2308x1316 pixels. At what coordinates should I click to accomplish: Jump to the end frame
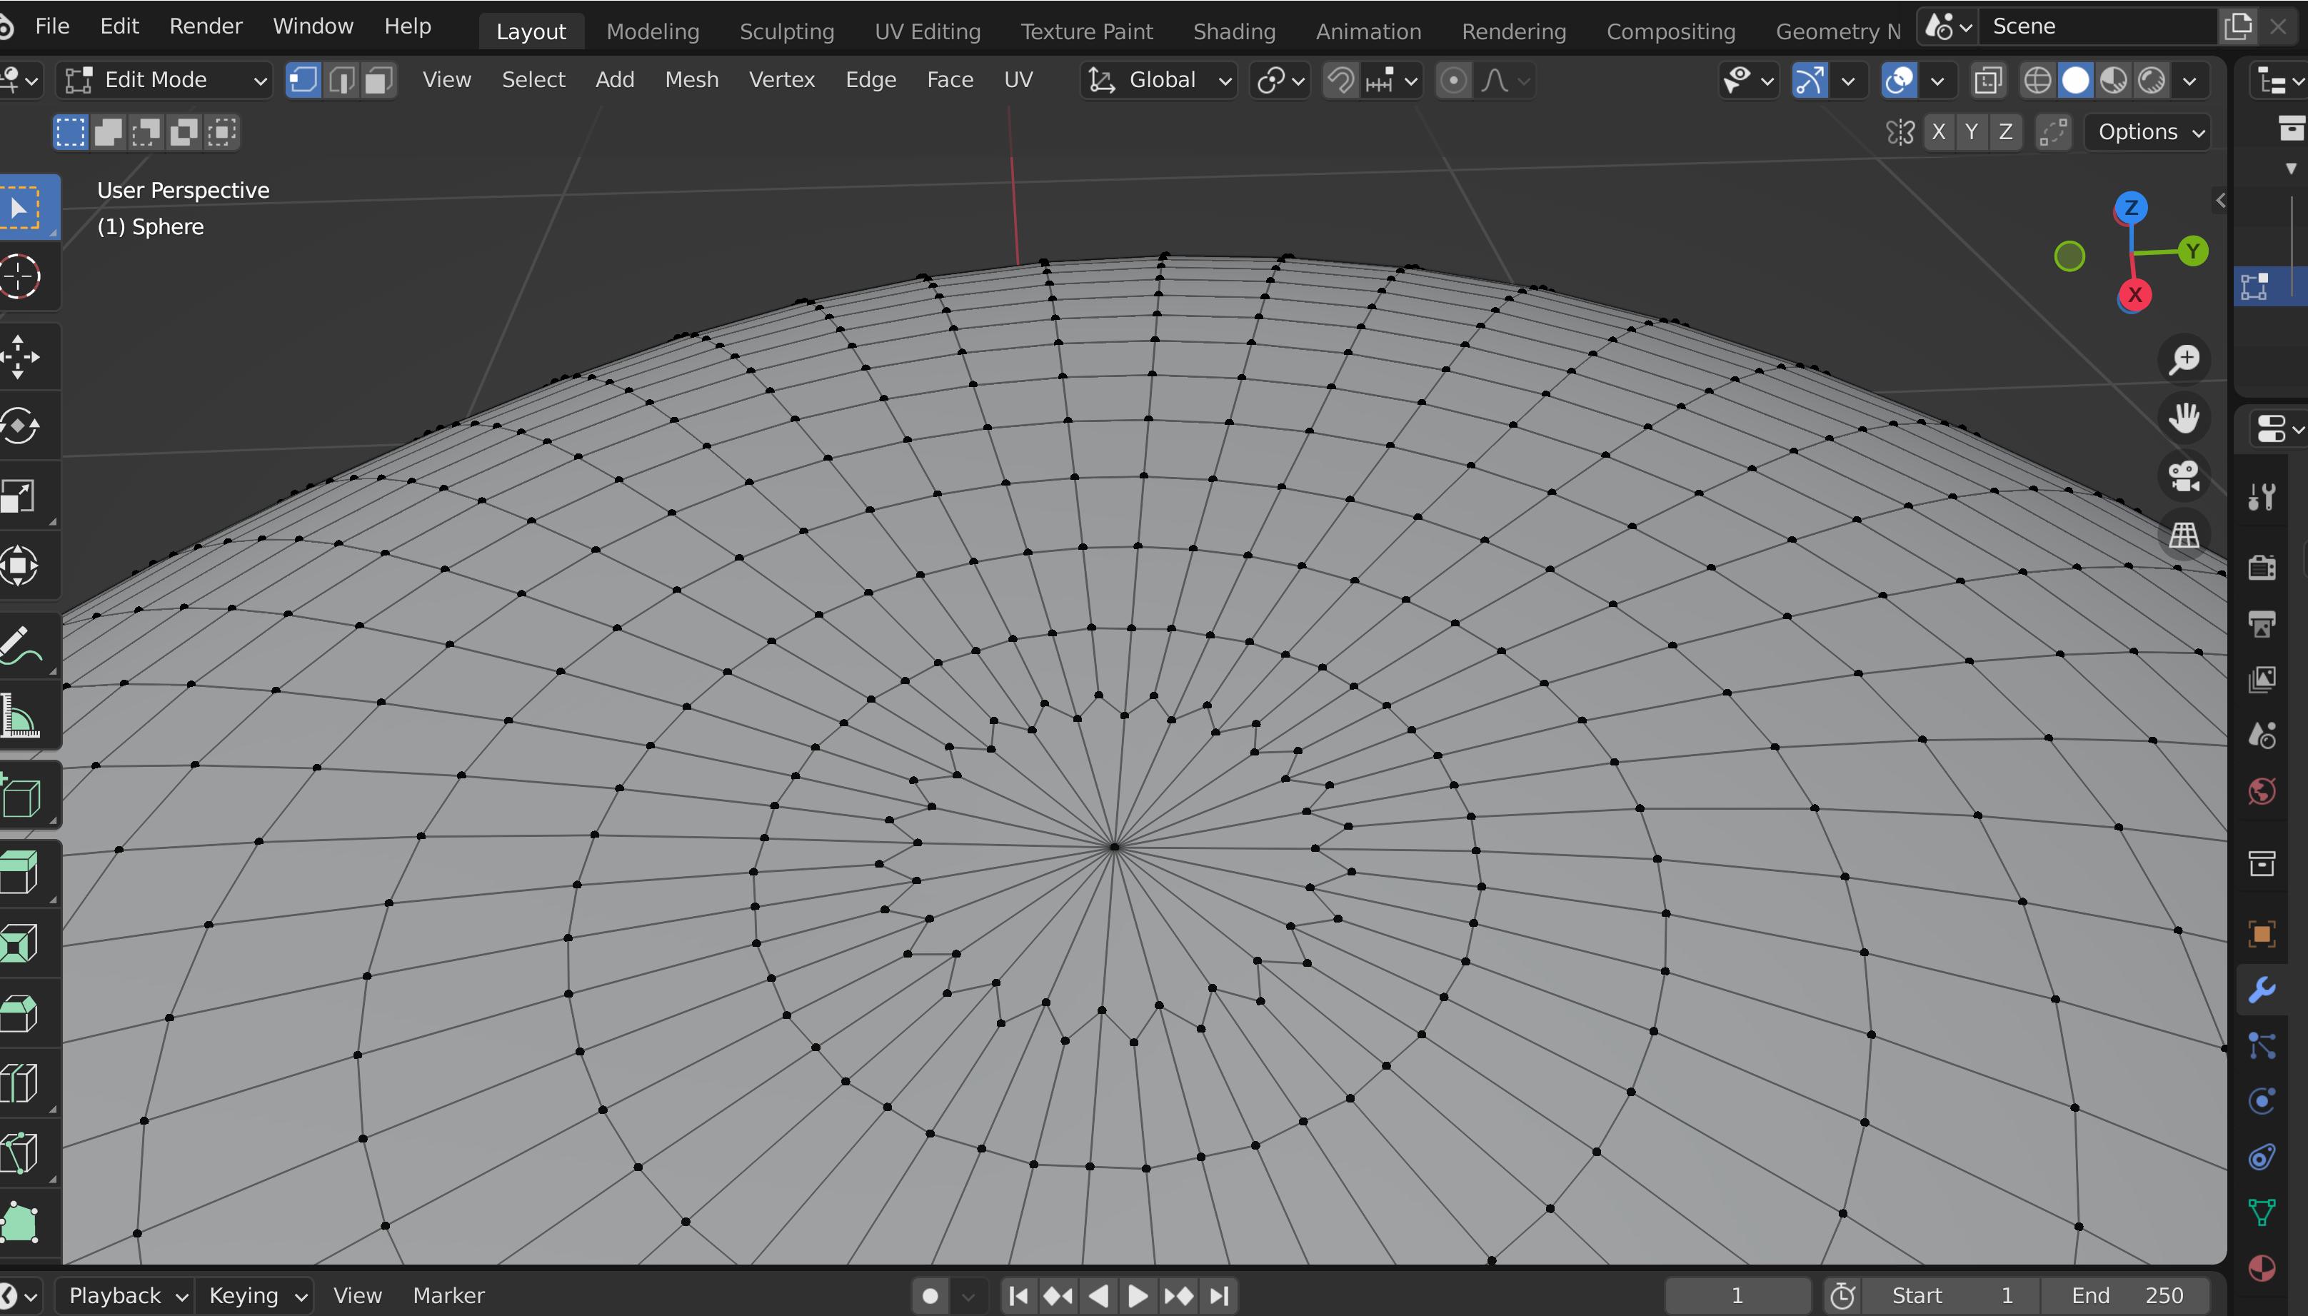coord(1219,1295)
